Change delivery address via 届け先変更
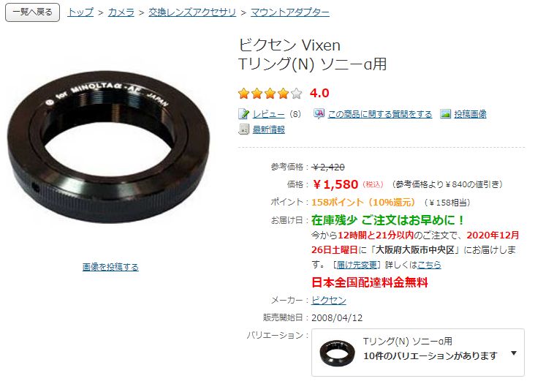535x384 pixels. (357, 265)
